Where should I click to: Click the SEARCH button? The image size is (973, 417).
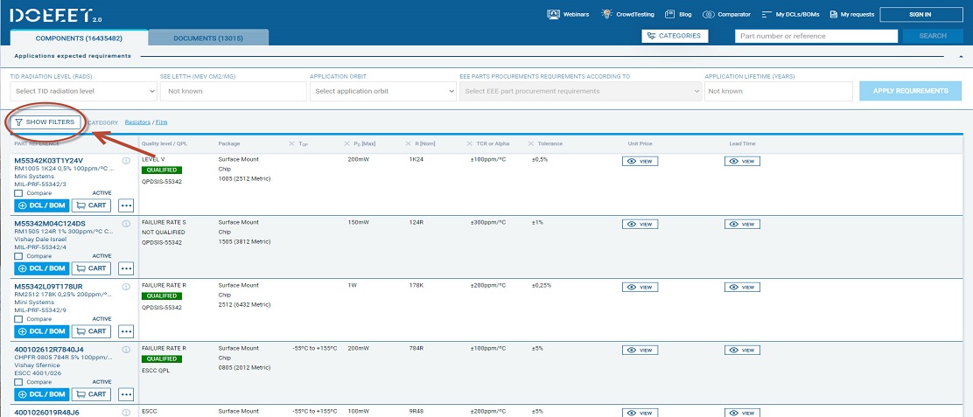(x=933, y=36)
